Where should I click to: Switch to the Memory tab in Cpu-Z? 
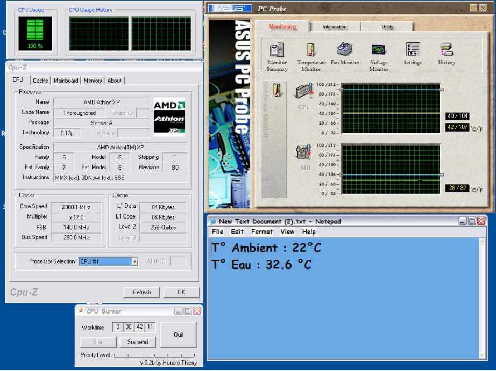93,81
